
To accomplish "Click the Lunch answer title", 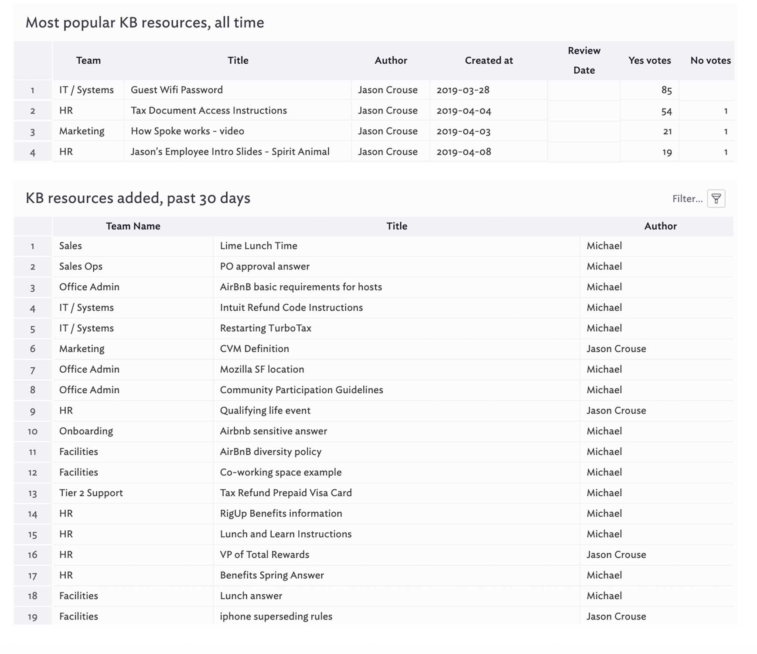I will point(251,596).
